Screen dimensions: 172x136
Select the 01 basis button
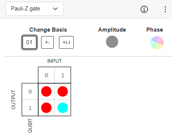pos(29,42)
